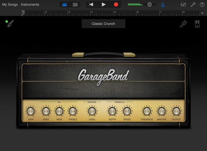Open the guitar tuner
The width and height of the screenshot is (207, 151).
[183, 24]
